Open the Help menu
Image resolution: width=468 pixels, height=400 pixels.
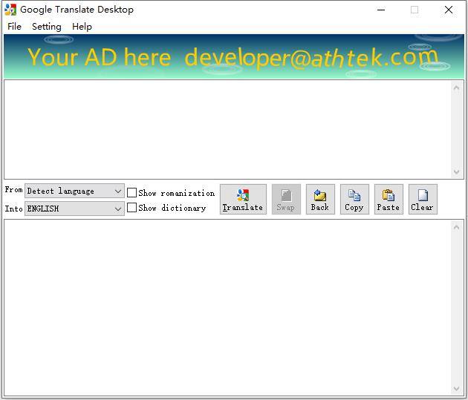(82, 27)
